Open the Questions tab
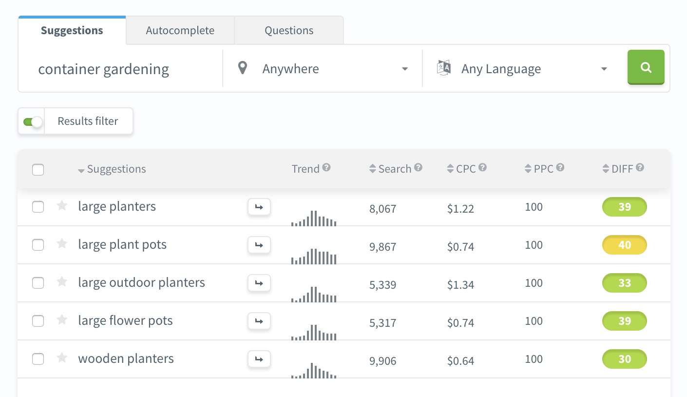Viewport: 687px width, 397px height. pyautogui.click(x=289, y=30)
